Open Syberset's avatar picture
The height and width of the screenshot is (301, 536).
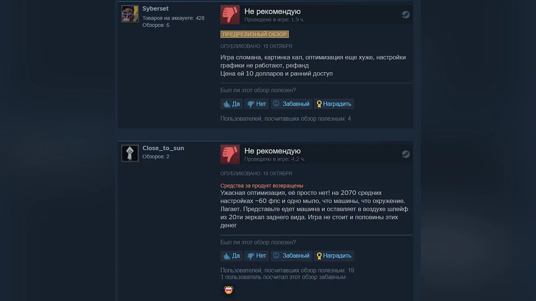tap(130, 14)
